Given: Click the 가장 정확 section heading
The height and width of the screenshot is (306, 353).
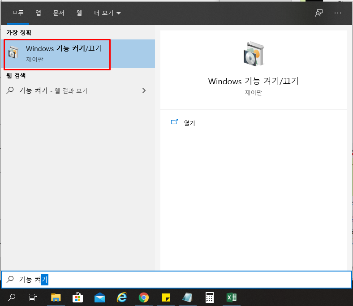Looking at the screenshot, I should pos(19,33).
